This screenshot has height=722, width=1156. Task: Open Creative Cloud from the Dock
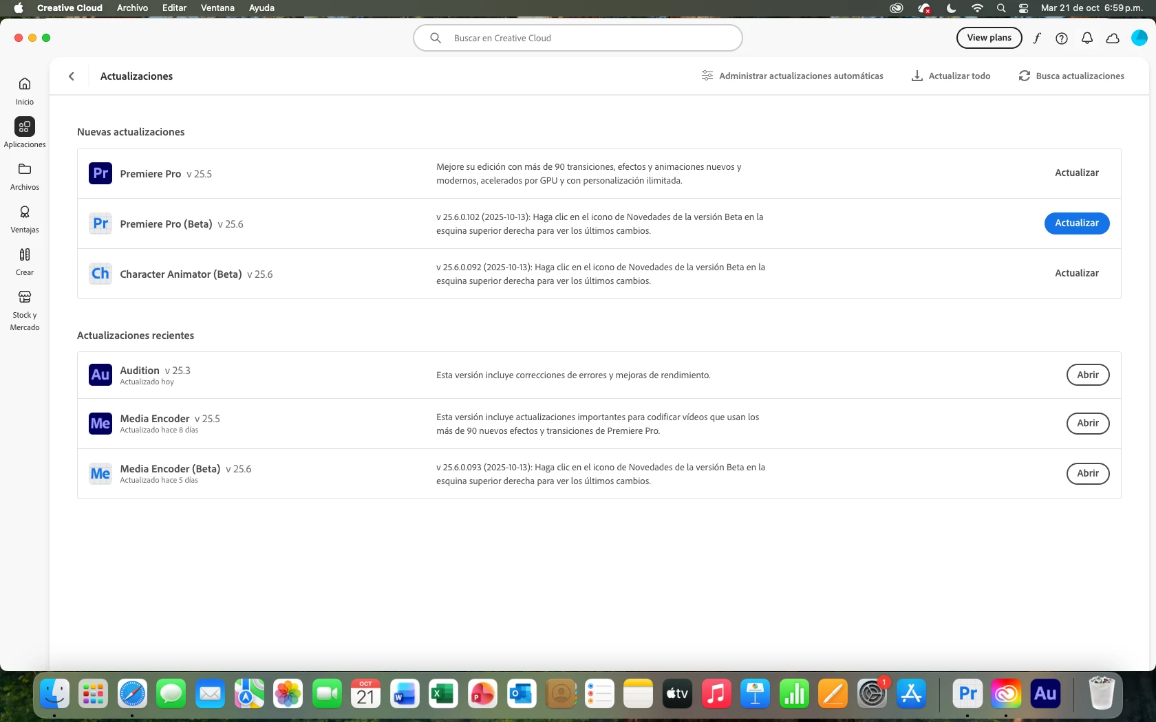[1006, 694]
